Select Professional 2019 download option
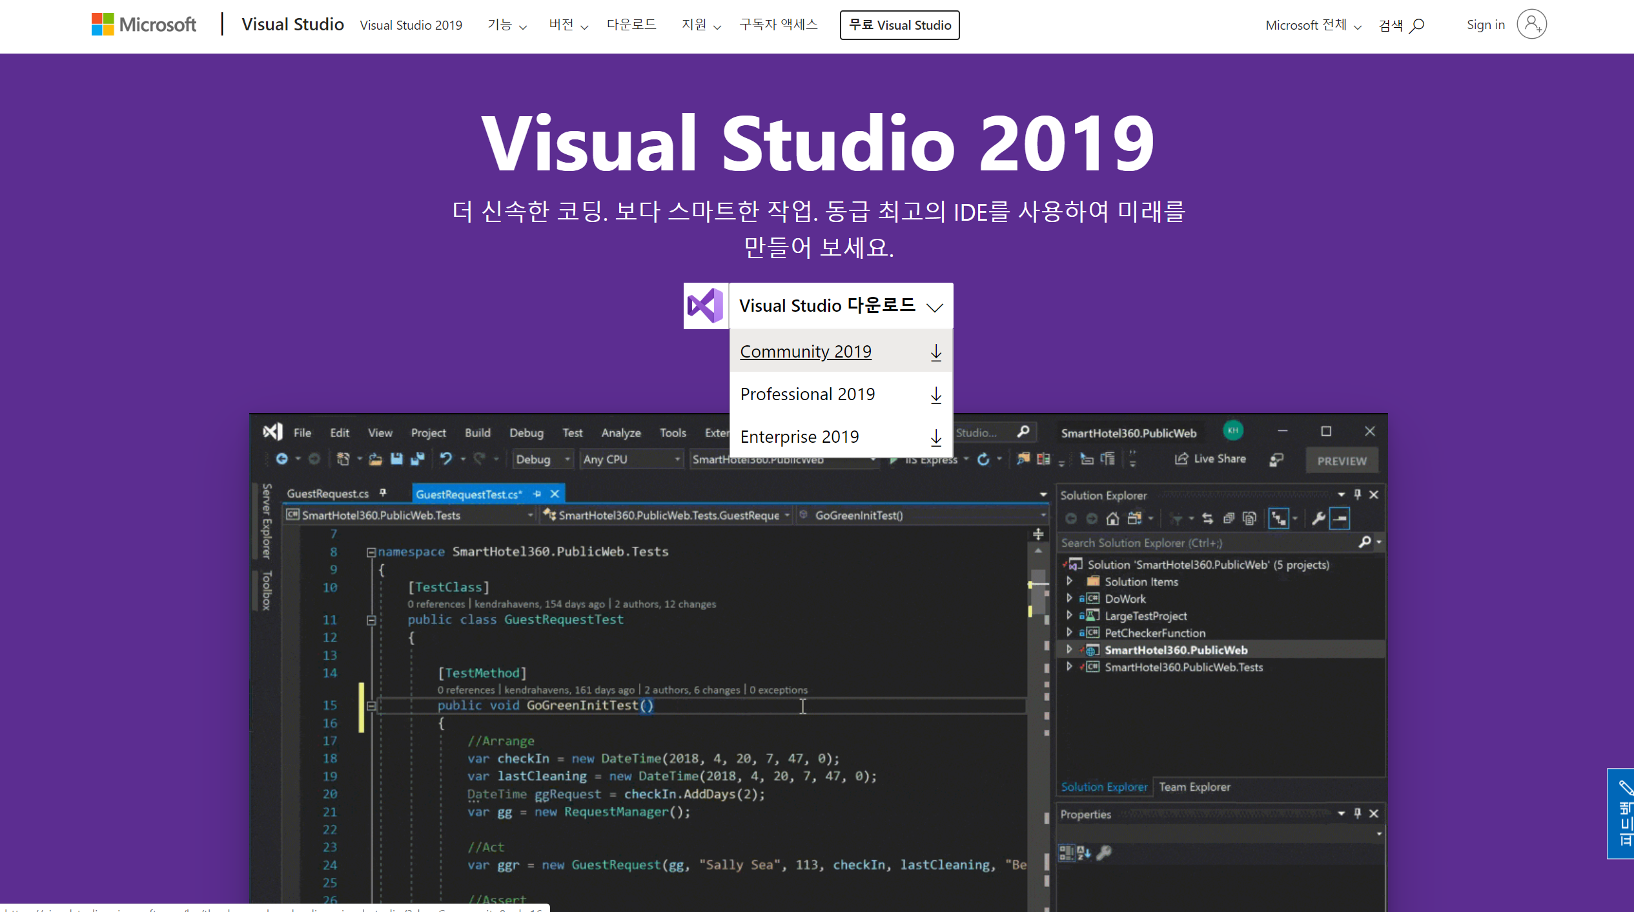 (x=807, y=394)
